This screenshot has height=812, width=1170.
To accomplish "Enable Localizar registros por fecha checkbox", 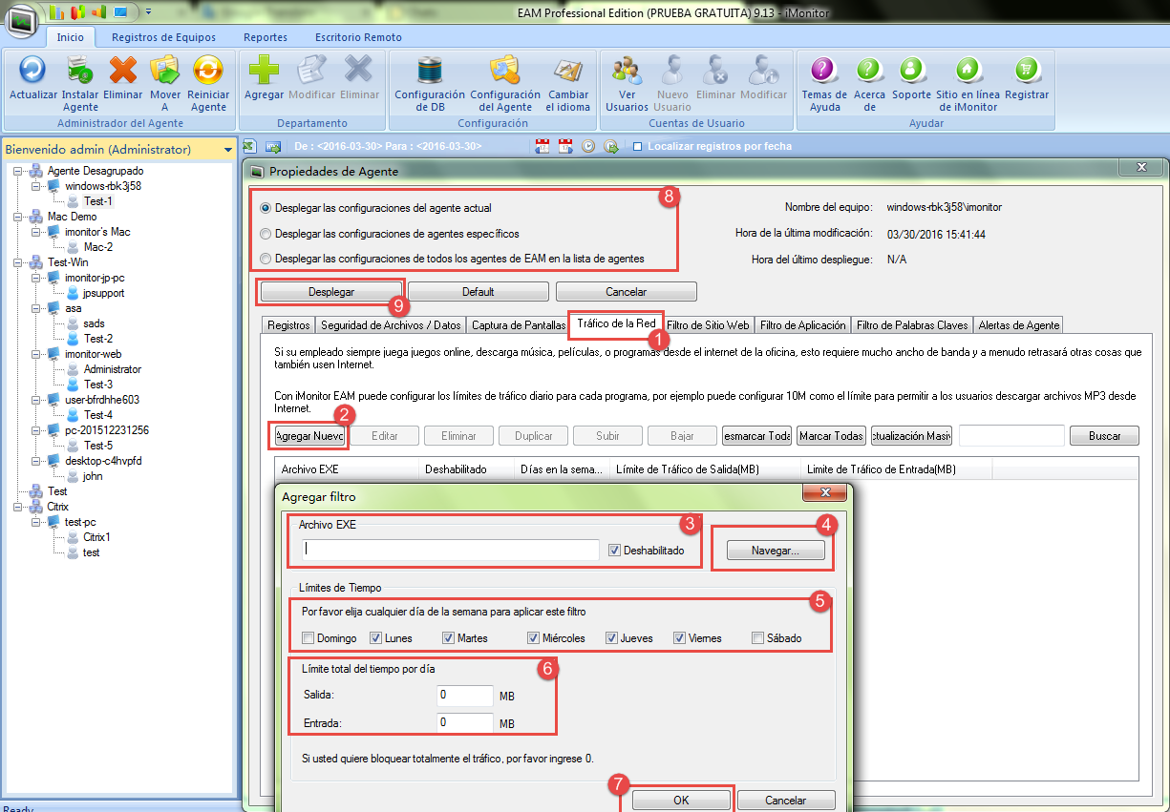I will click(x=638, y=146).
